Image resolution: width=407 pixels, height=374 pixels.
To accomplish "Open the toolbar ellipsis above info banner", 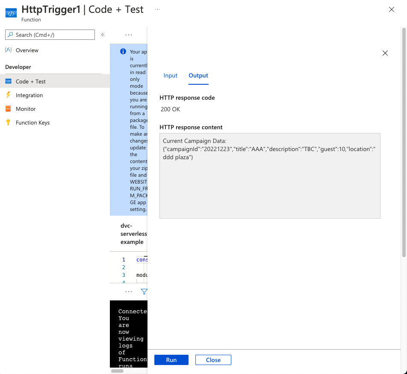I will coord(129,35).
